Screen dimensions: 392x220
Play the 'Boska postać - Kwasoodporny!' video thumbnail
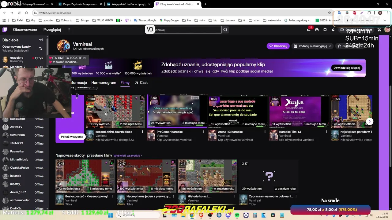[x=85, y=176]
